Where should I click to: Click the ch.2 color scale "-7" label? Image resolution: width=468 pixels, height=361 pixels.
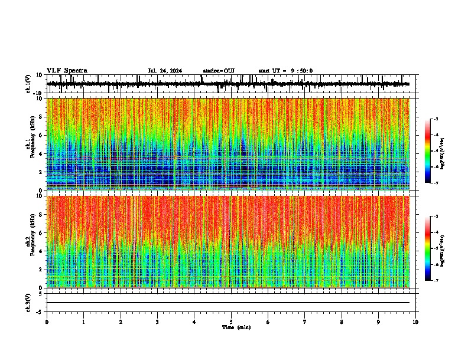point(435,281)
